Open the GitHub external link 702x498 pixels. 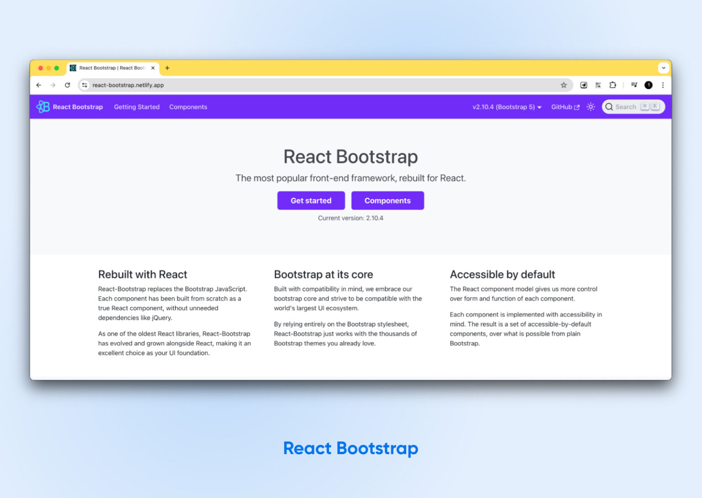click(565, 107)
